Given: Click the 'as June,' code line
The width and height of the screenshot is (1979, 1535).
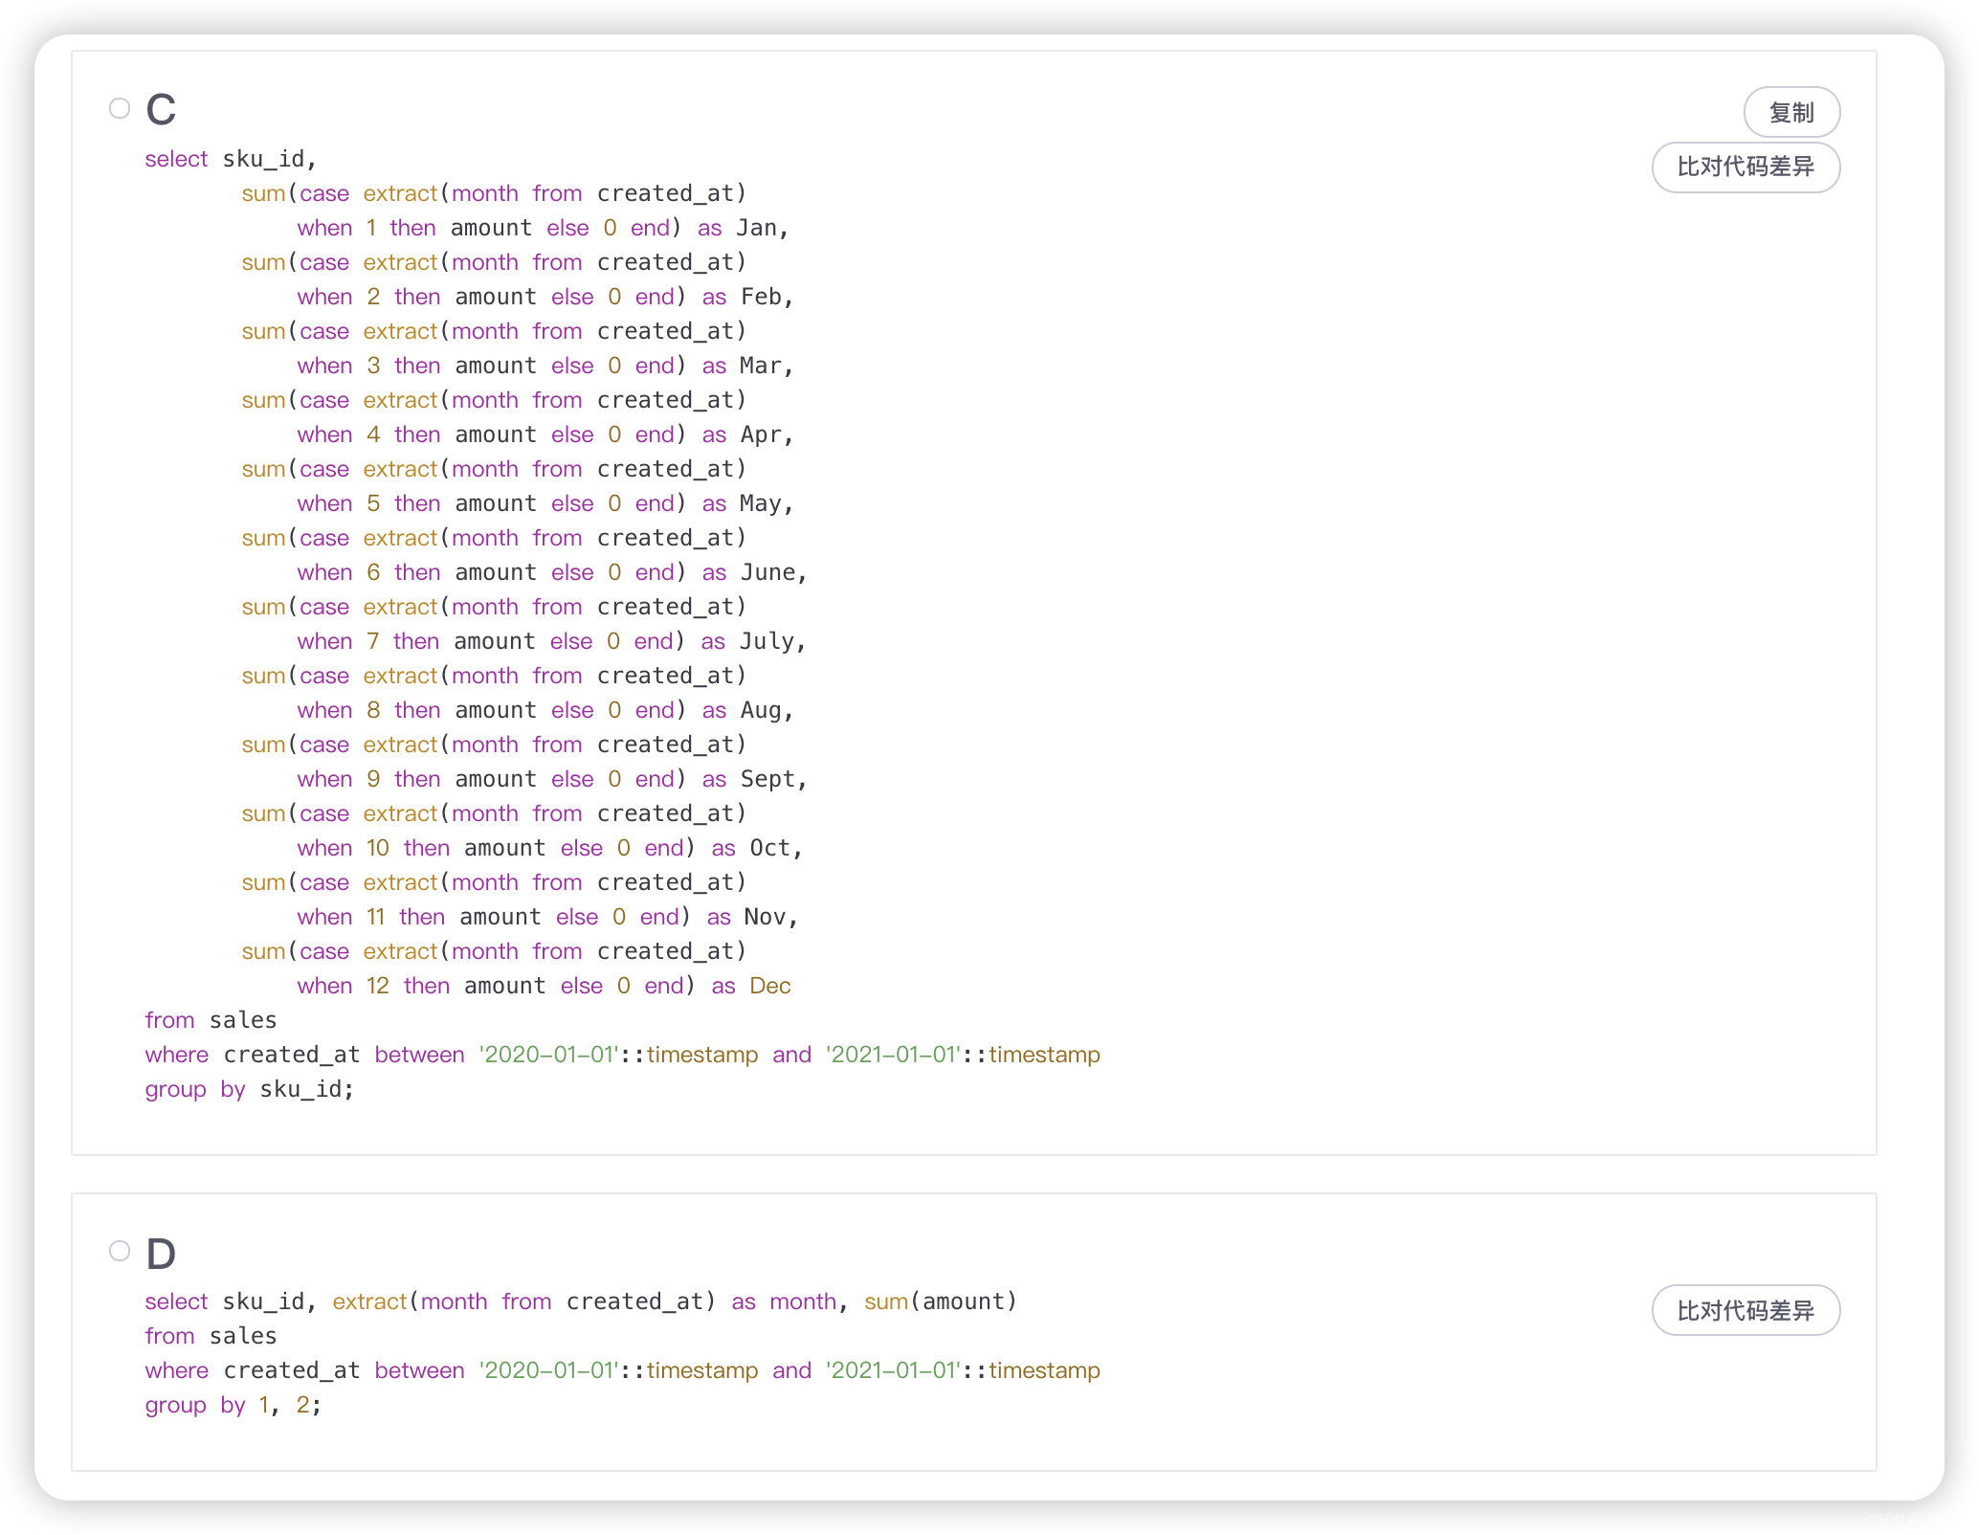Looking at the screenshot, I should tap(552, 572).
